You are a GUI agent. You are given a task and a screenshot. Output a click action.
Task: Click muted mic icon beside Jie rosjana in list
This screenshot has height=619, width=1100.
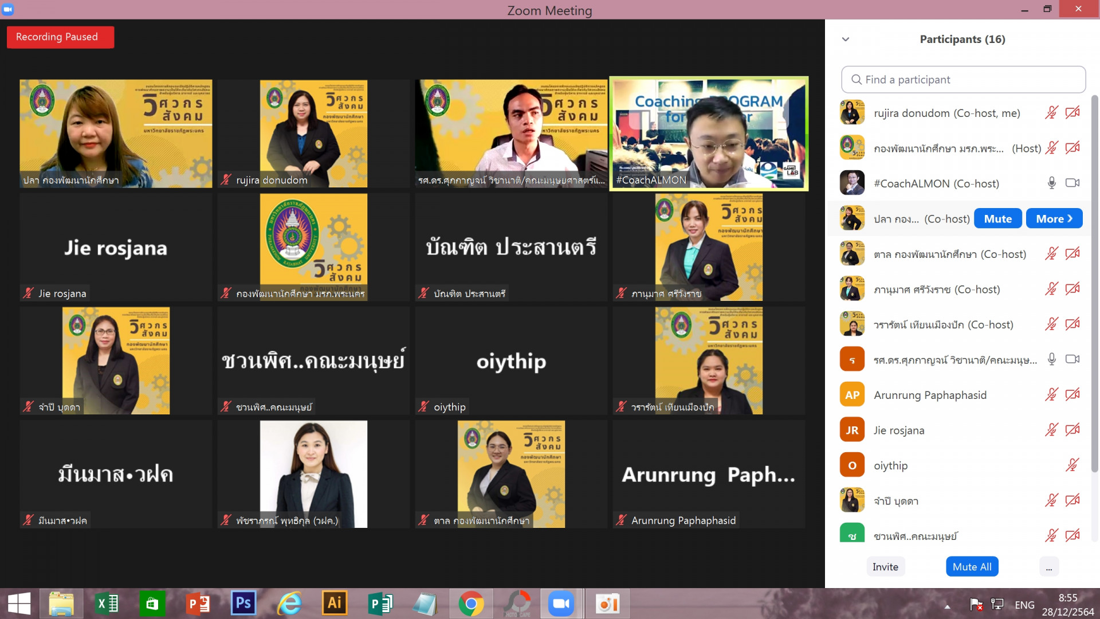tap(1051, 430)
